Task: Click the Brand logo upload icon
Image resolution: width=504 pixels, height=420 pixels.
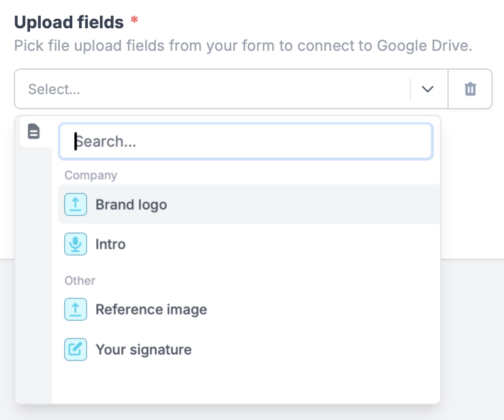Action: click(x=75, y=204)
